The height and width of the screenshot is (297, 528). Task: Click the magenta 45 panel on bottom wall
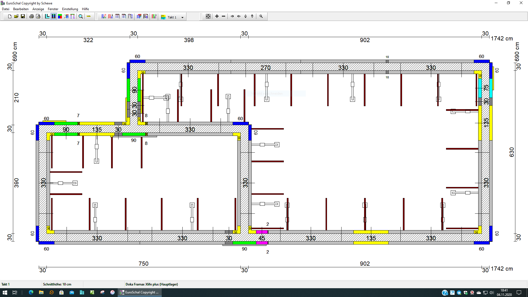click(262, 243)
